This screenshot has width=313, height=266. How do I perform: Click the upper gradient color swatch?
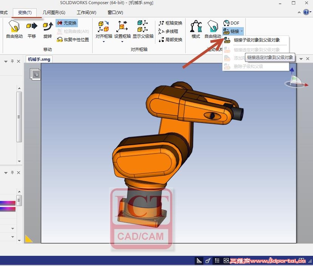(8, 203)
